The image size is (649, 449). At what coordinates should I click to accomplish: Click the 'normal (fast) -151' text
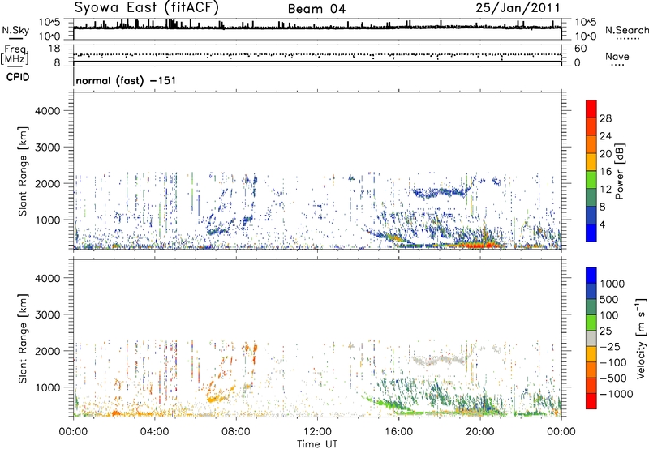click(x=126, y=80)
